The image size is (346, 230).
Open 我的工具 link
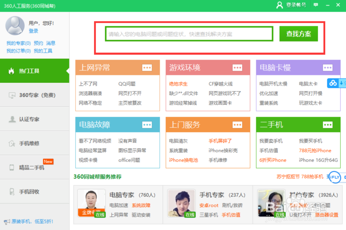(43, 51)
